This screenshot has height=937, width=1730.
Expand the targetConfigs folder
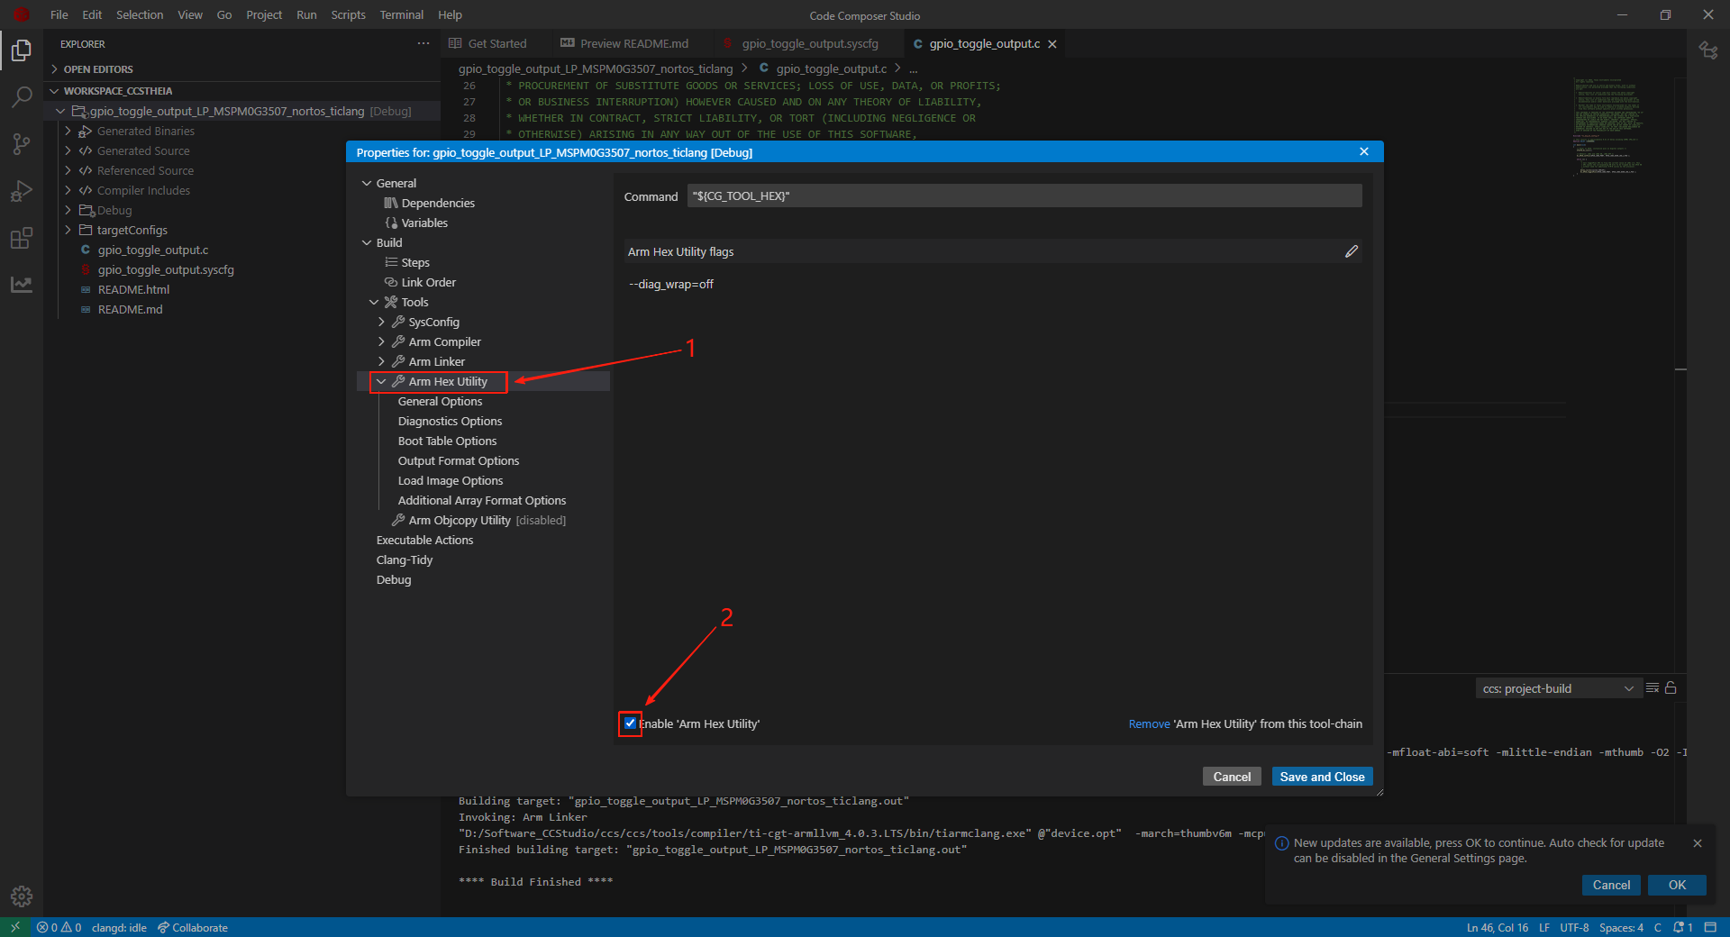pyautogui.click(x=68, y=230)
